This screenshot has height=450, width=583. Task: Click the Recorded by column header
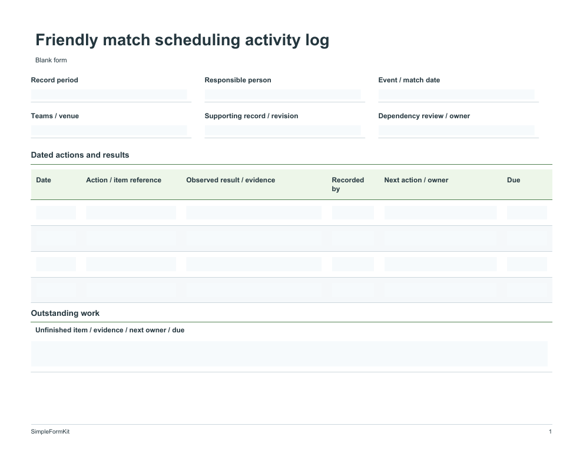[x=347, y=185]
